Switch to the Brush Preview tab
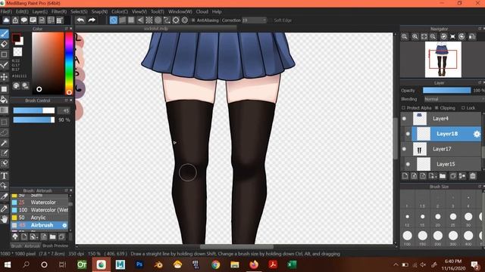The image size is (485, 272). [55, 246]
